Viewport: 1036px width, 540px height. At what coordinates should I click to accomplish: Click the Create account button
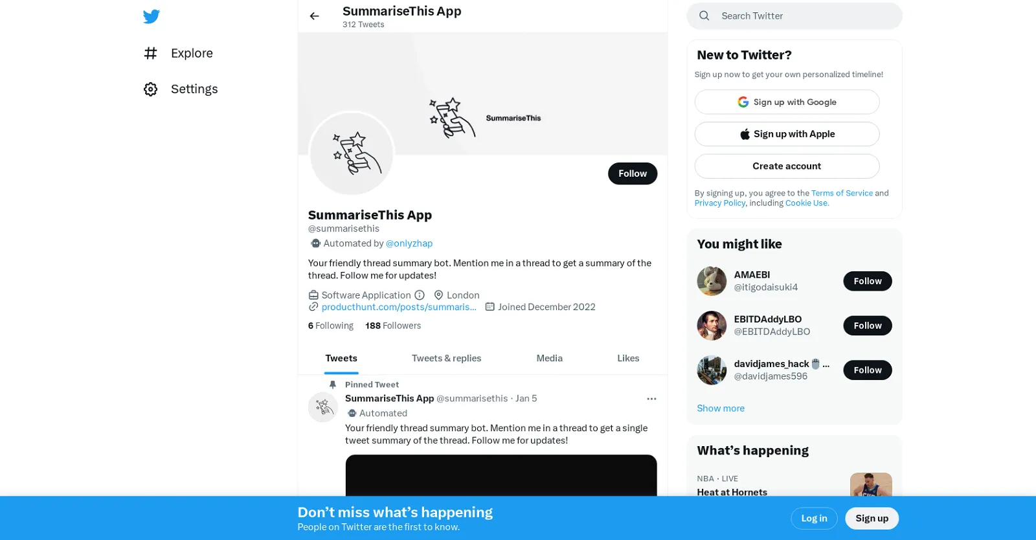click(786, 166)
